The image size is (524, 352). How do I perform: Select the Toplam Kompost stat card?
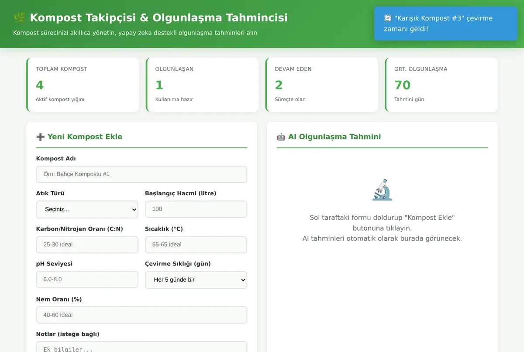[x=83, y=85]
